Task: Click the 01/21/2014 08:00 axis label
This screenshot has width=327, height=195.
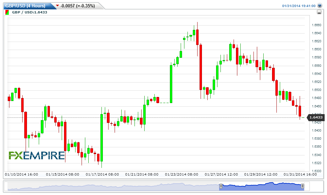Action: (142, 175)
